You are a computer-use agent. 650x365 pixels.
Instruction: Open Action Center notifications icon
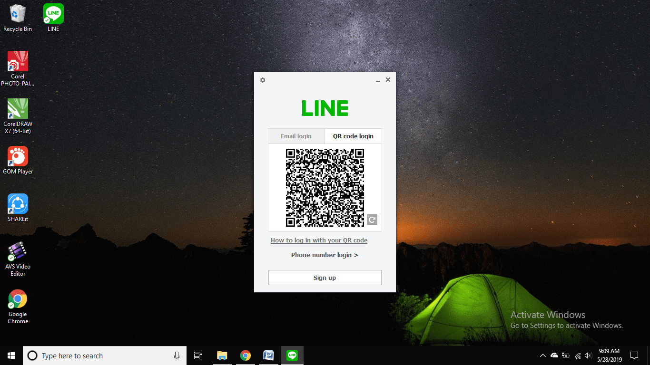[634, 355]
